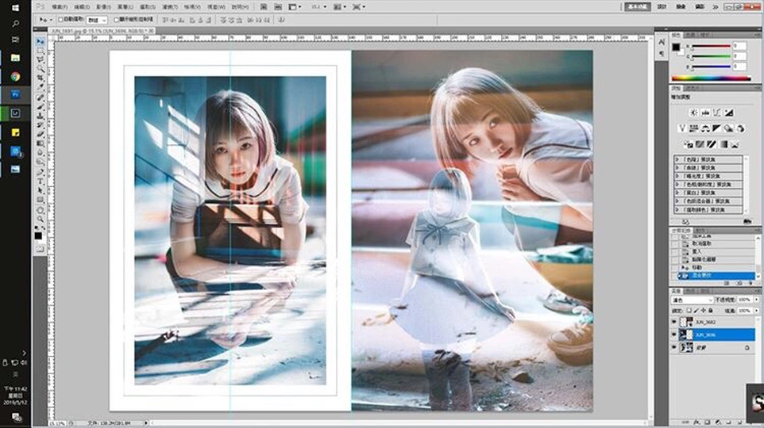
Task: Open the File menu
Action: pyautogui.click(x=60, y=6)
